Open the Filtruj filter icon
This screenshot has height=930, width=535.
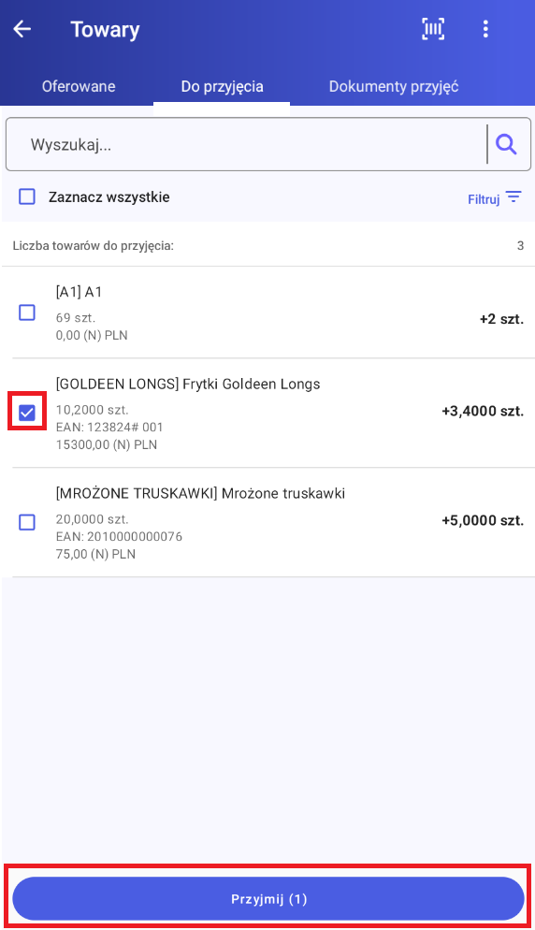coord(513,196)
